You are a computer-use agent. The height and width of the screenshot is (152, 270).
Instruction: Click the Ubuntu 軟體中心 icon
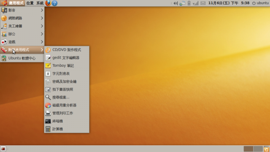tap(4, 58)
